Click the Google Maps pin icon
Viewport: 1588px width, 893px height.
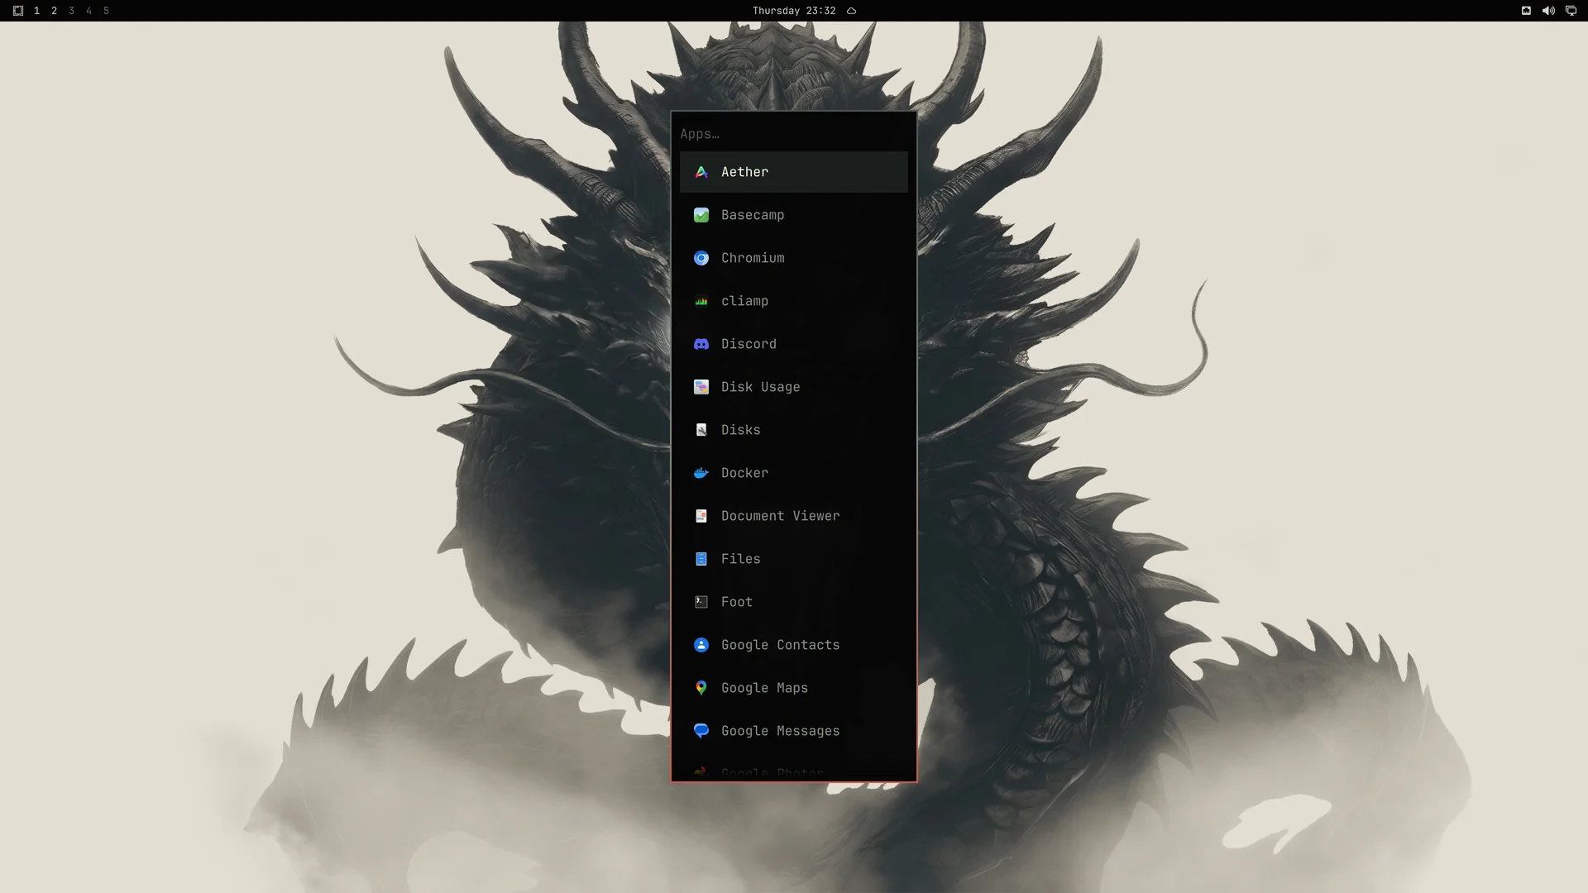(x=701, y=688)
